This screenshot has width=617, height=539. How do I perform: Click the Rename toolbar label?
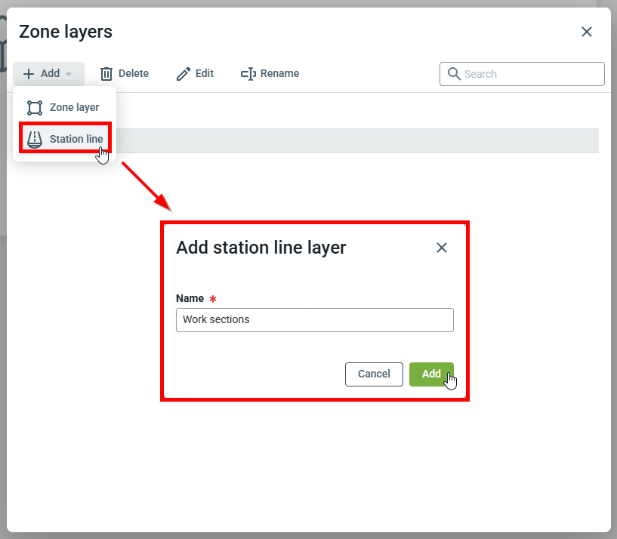tap(279, 74)
